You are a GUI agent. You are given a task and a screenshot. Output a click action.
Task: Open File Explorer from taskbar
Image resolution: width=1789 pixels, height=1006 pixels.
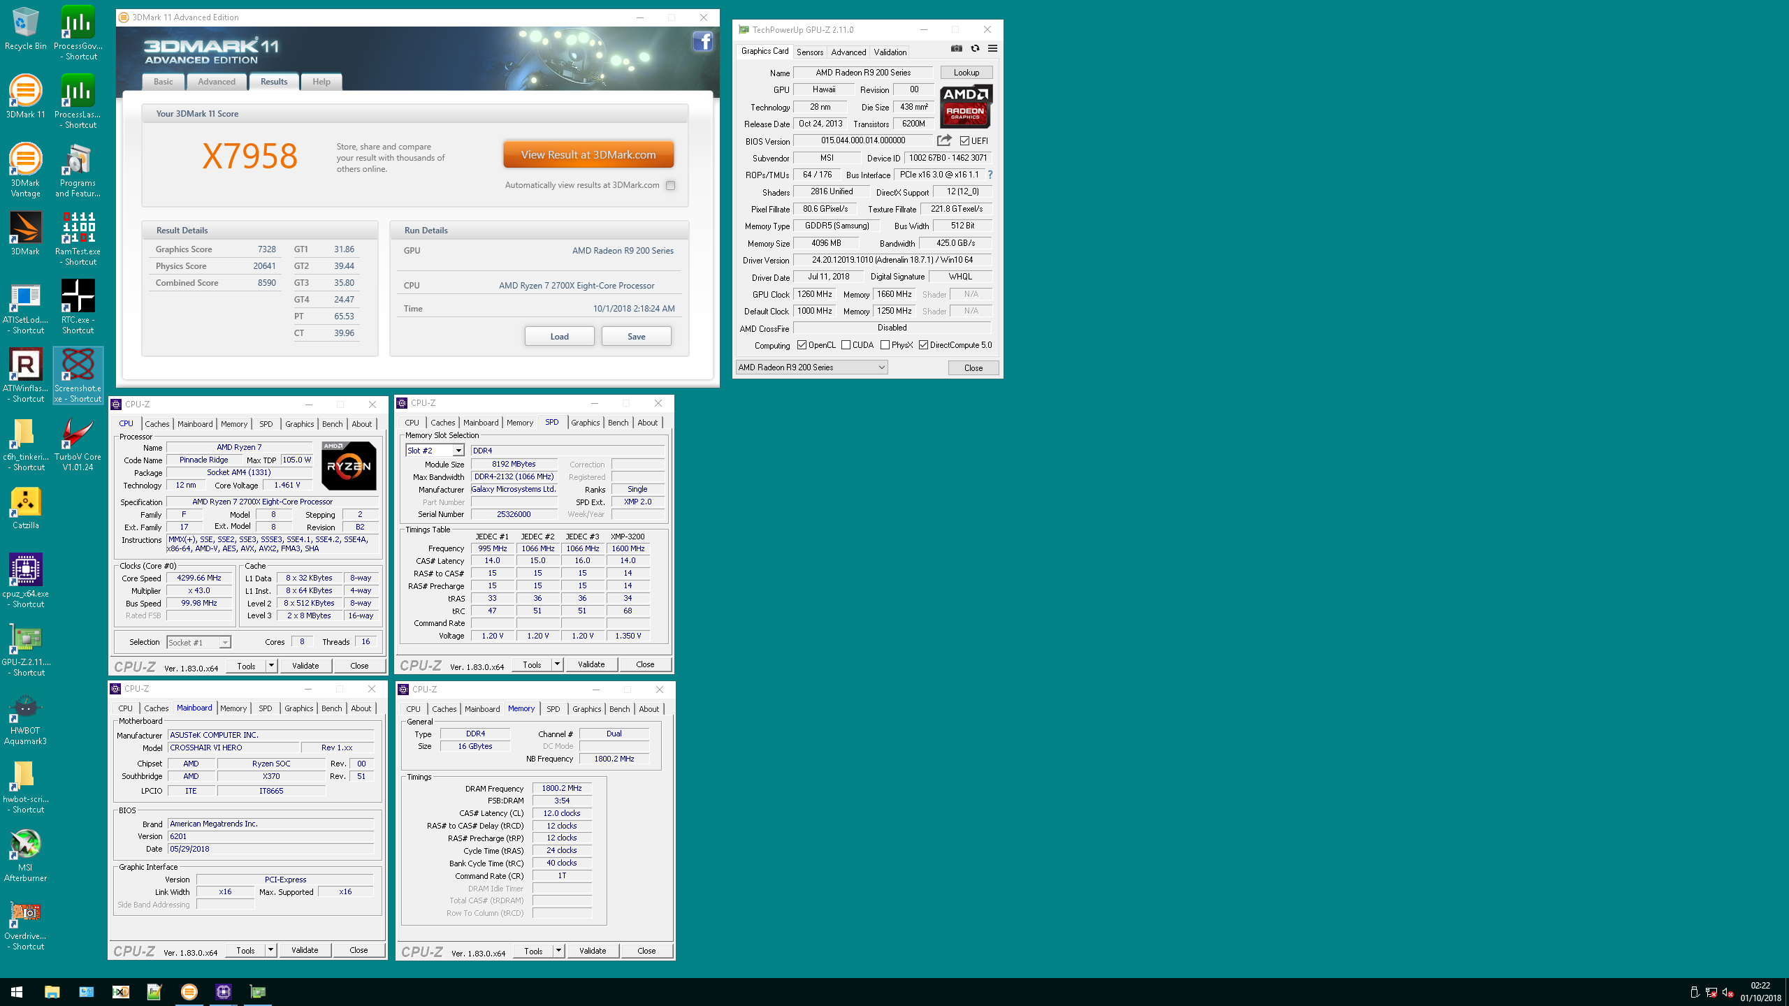click(52, 992)
